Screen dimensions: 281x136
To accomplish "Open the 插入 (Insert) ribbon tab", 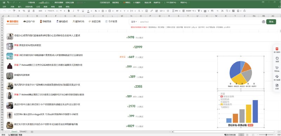I will (x=20, y=7).
